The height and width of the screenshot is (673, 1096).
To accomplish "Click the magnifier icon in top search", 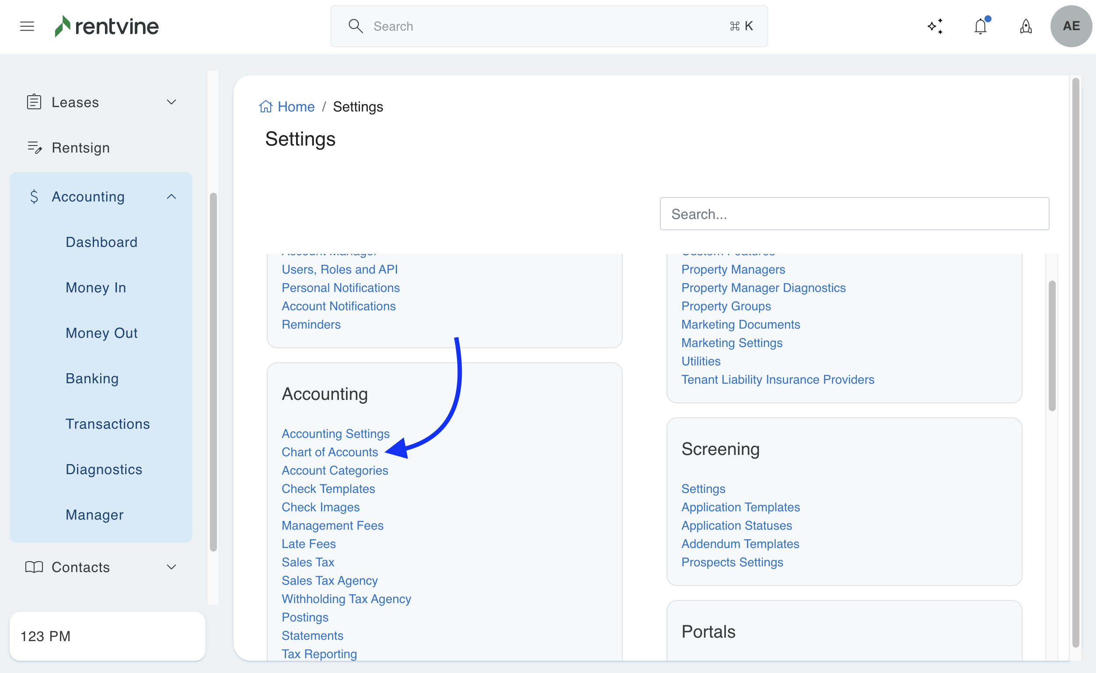I will click(356, 26).
